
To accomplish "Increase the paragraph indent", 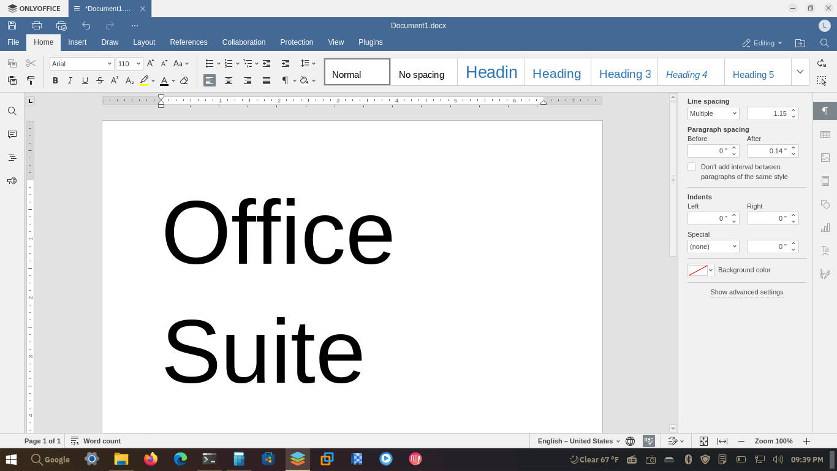I will 286,63.
